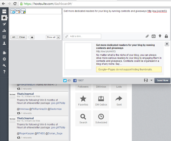The image size is (171, 141).
Task: Click the profile avatar atop the sidebar
Action: pos(4,11)
